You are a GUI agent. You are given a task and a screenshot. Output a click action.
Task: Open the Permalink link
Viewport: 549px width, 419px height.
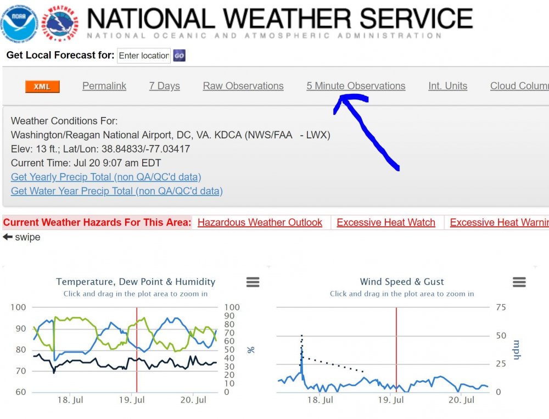104,86
